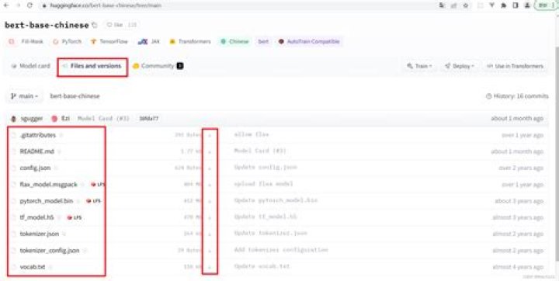Reload the page with the refresh icon

pos(30,5)
